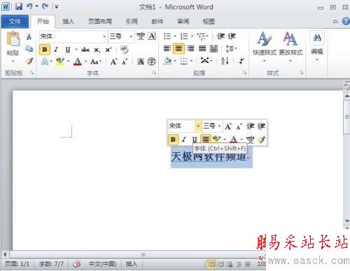Toggle Bold in mini toolbar
The image size is (350, 271).
tap(173, 140)
